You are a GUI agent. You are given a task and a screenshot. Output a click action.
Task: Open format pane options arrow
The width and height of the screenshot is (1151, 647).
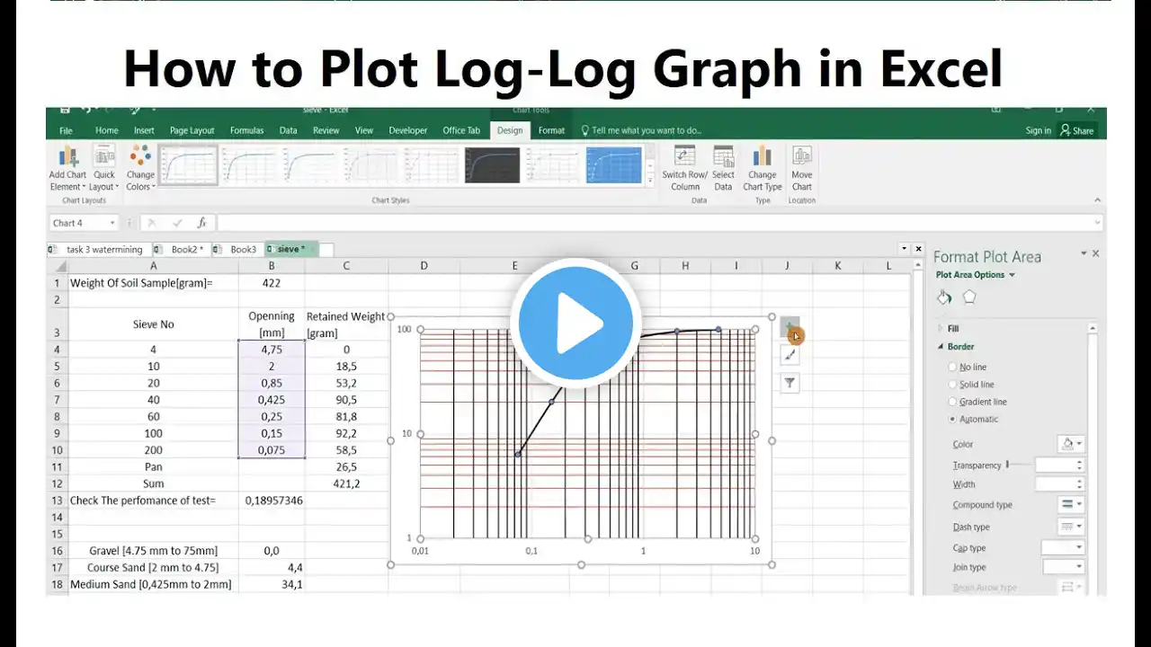(1084, 254)
